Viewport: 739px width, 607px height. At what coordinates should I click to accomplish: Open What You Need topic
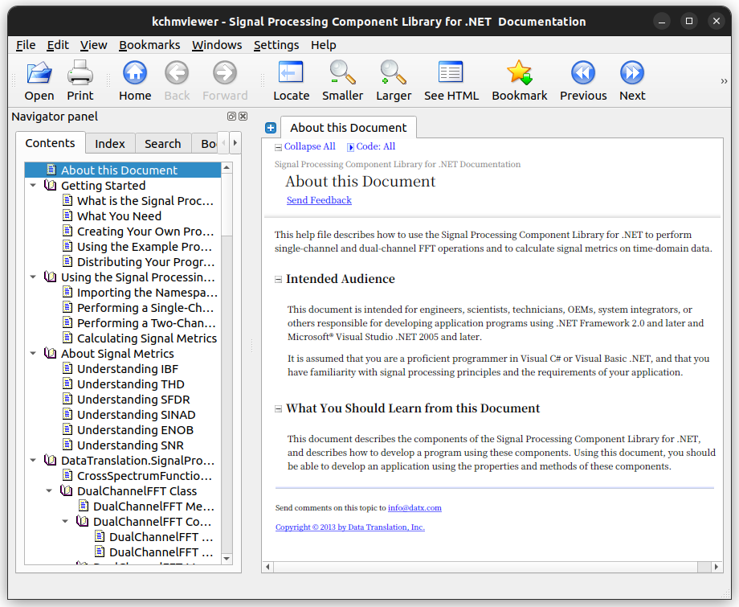119,216
